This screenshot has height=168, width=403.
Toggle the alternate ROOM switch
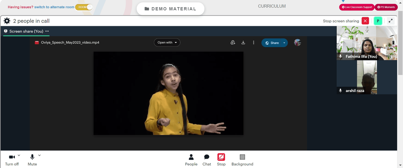(84, 7)
